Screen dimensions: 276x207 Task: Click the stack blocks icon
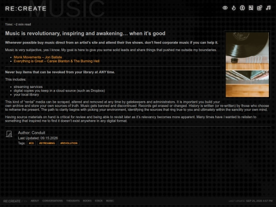tap(260, 8)
